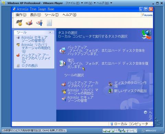Open the ツール(T) menu
Image resolution: width=165 pixels, height=134 pixels.
(x=52, y=15)
